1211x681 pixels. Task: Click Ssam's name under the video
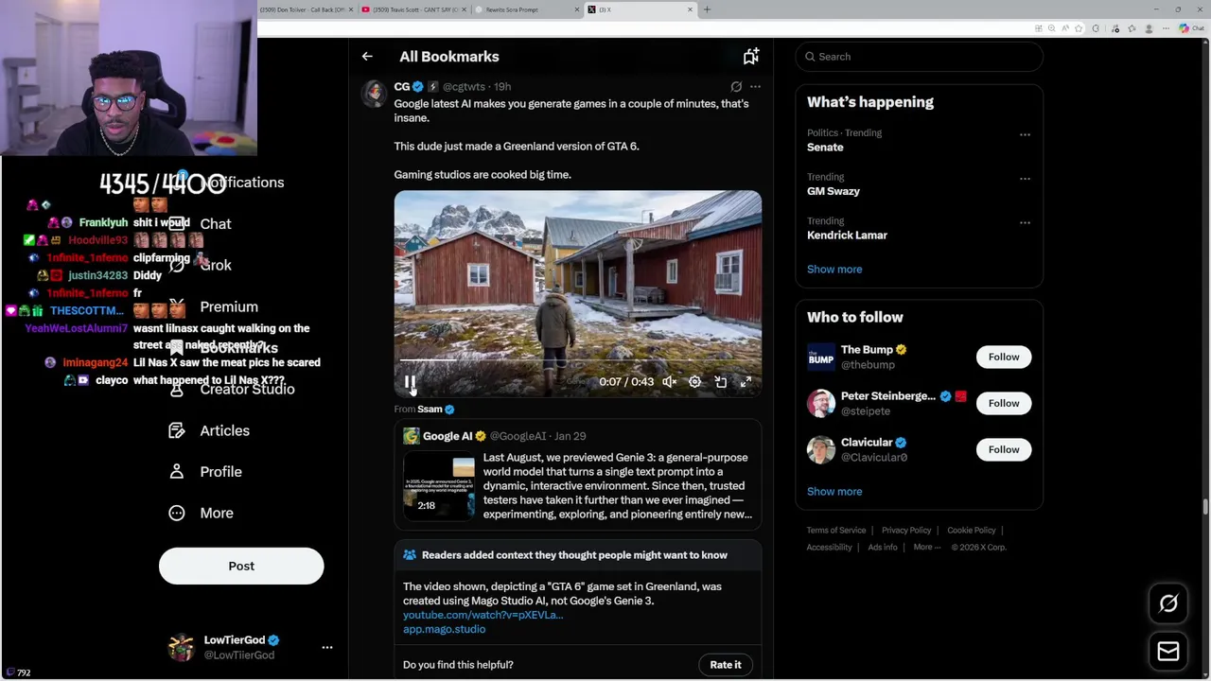pyautogui.click(x=430, y=409)
